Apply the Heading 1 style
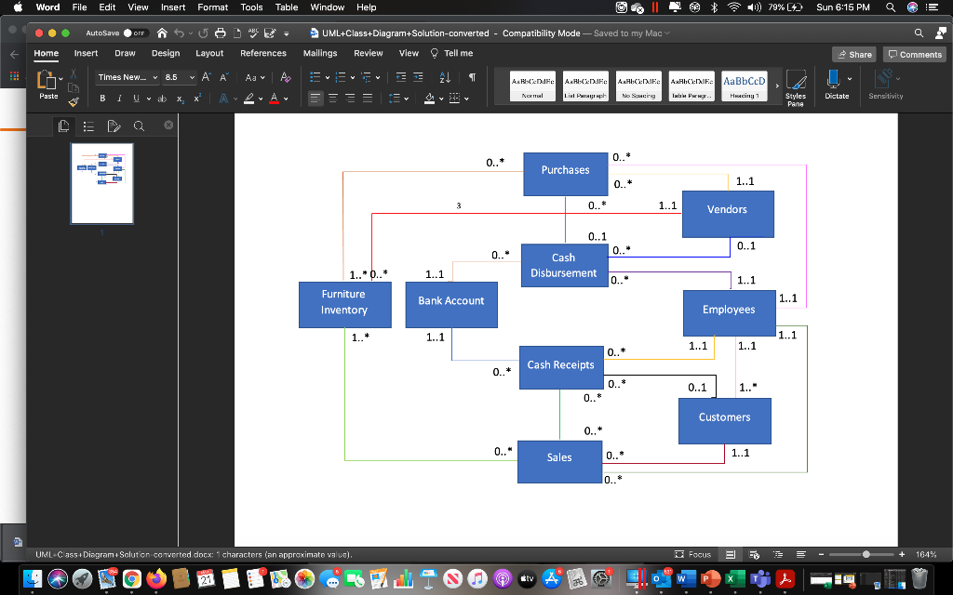Image resolution: width=953 pixels, height=595 pixels. pos(744,84)
